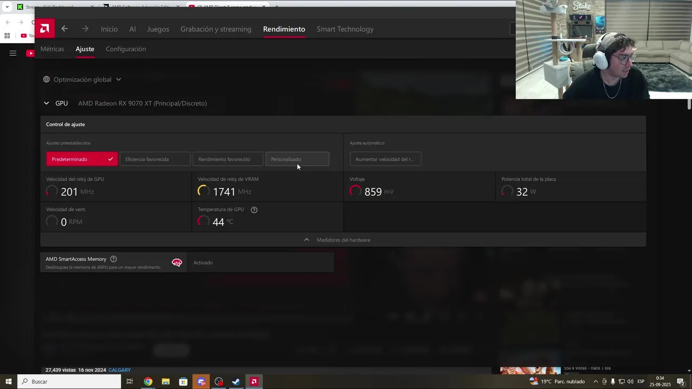Open File Explorer from the taskbar
This screenshot has height=389, width=692.
165,381
